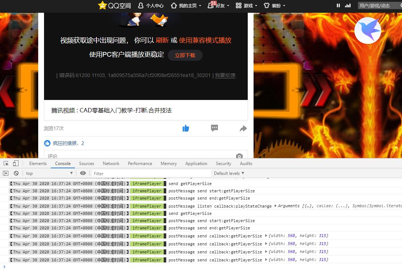Viewport: 402px width, 269px height.
Task: Click the 我要反馈 feedback link
Action: [225, 75]
